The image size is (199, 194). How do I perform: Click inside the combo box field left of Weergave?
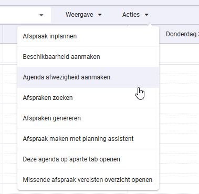pos(25,15)
